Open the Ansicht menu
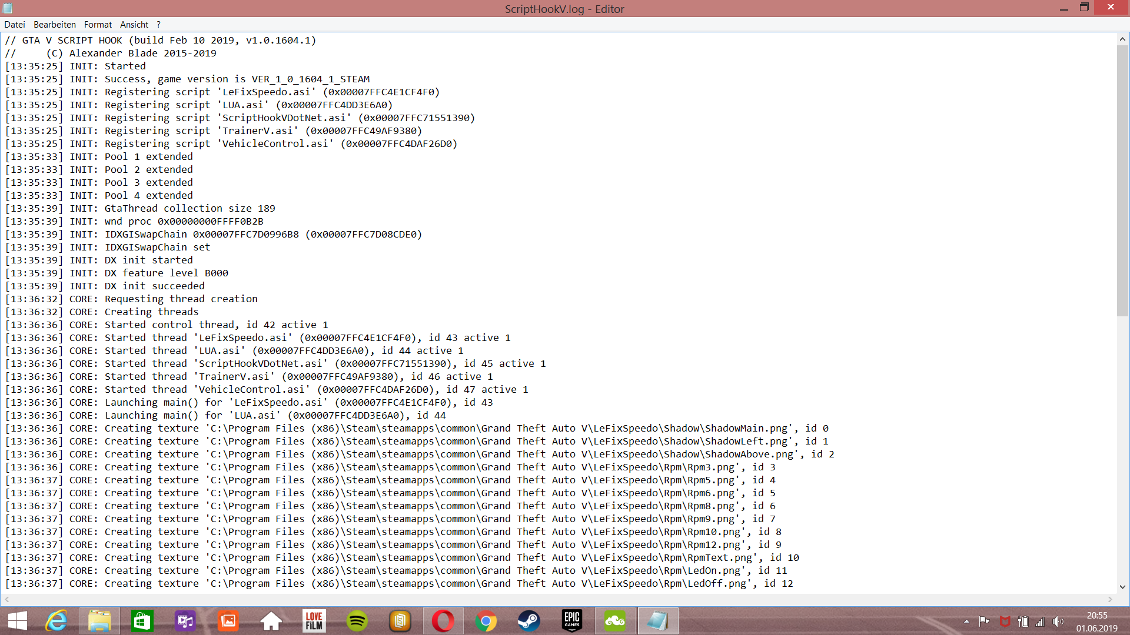 click(134, 25)
